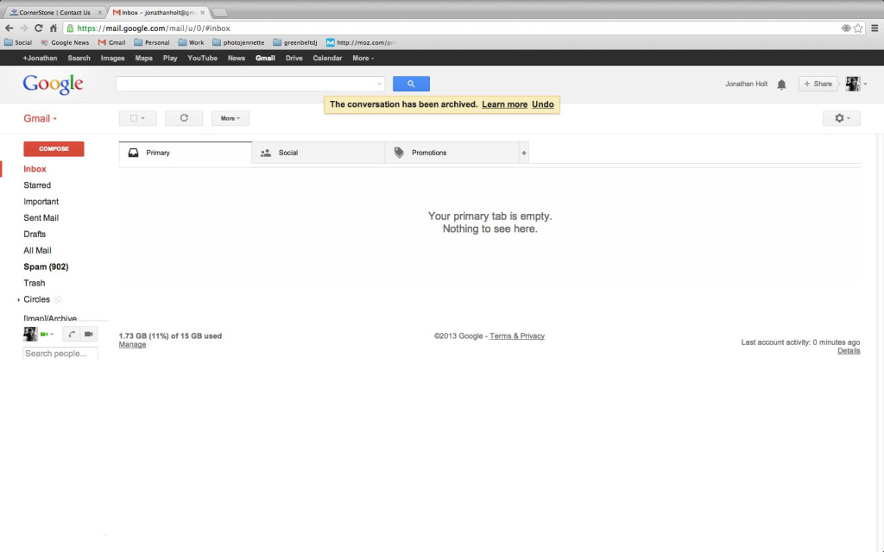
Task: Open the Google News bookmark
Action: tap(66, 42)
